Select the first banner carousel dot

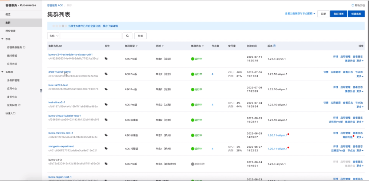[x=54, y=26]
